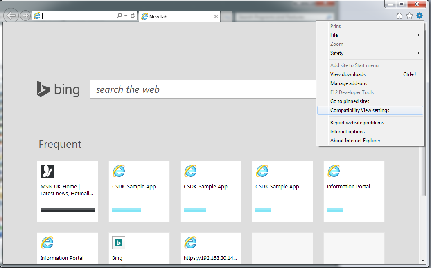Image resolution: width=431 pixels, height=268 pixels.
Task: Click the Bing logo
Action: 58,89
